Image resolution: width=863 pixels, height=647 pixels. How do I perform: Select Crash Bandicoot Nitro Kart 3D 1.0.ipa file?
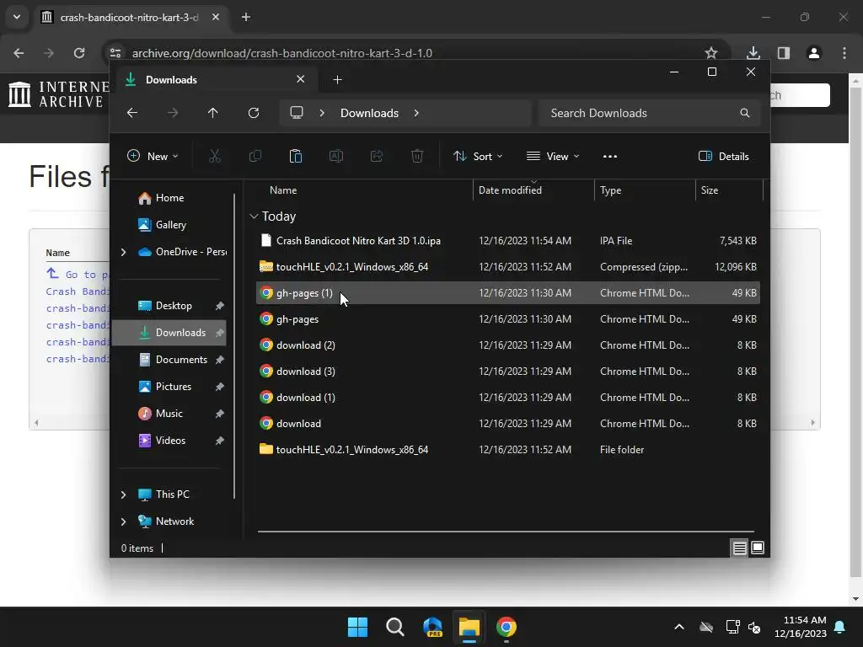[x=508, y=241]
